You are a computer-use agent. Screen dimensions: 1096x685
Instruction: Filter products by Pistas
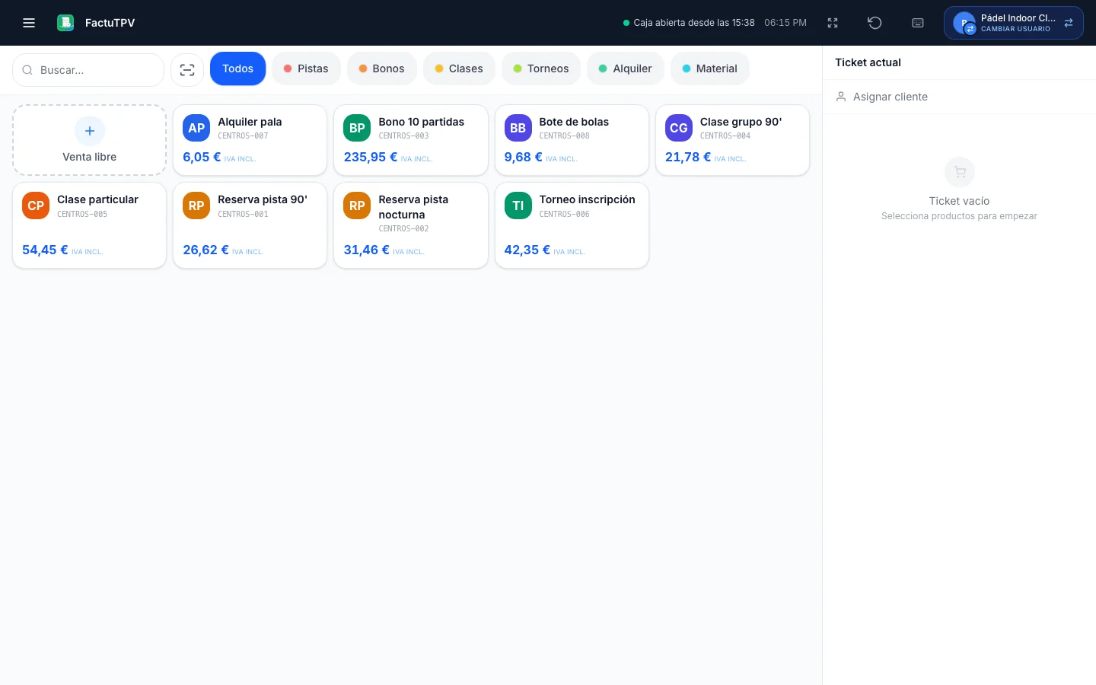point(306,68)
